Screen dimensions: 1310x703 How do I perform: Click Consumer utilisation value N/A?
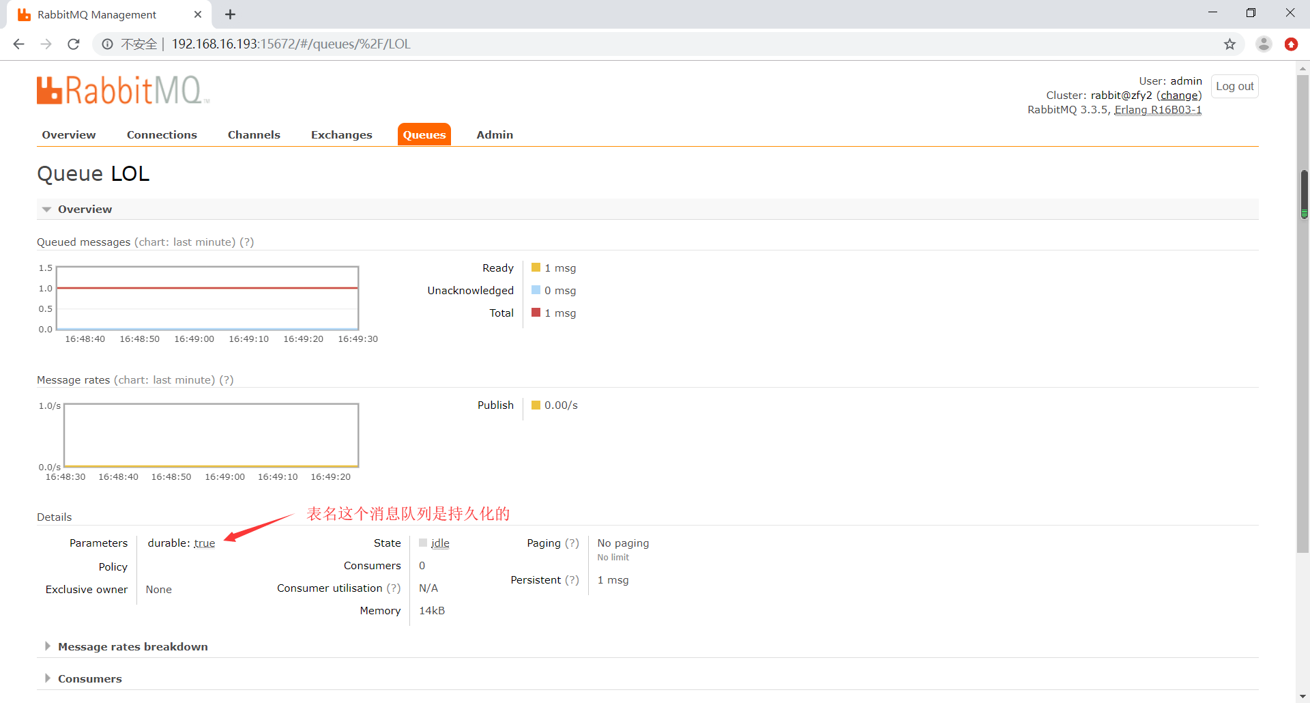tap(428, 588)
